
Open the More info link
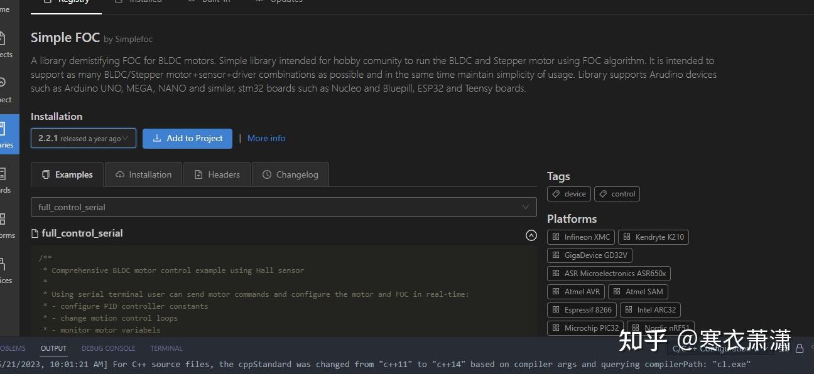tap(266, 138)
